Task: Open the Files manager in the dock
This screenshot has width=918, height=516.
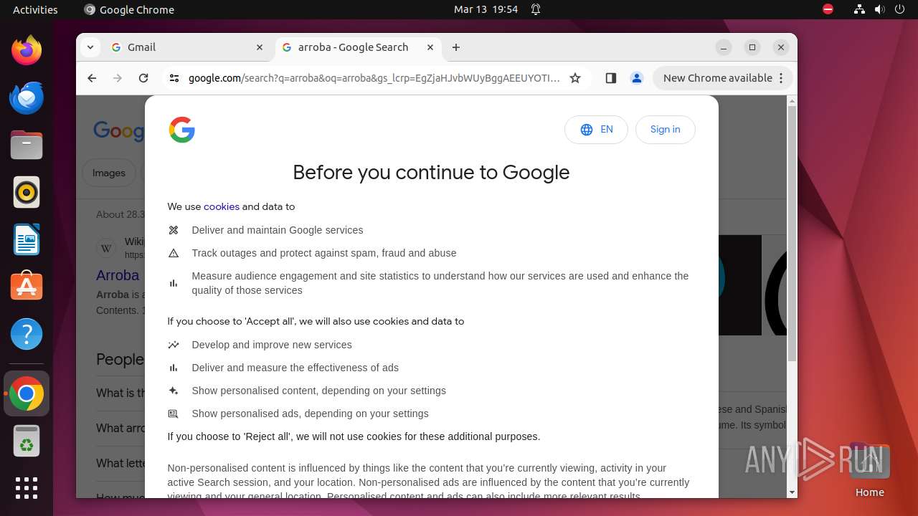Action: click(27, 145)
